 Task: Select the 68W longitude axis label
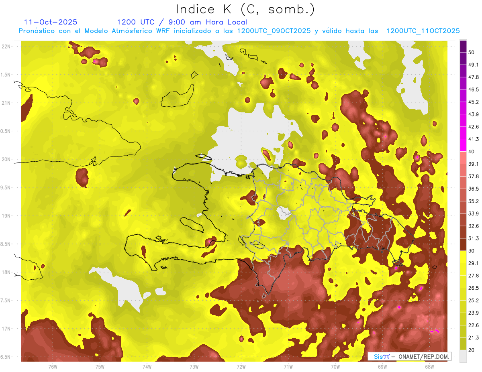(429, 366)
